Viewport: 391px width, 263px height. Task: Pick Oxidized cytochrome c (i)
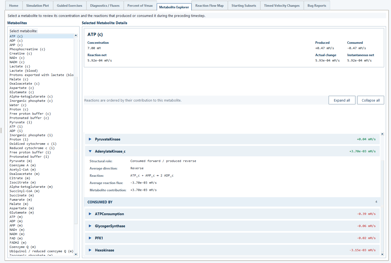[x=41, y=144]
